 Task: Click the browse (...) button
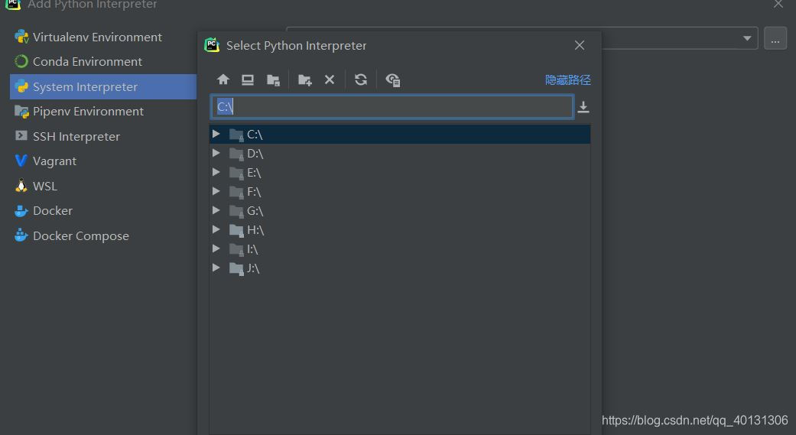pos(775,38)
